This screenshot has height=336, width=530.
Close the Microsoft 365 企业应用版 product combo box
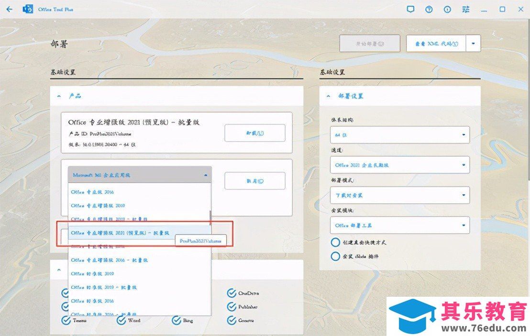140,175
